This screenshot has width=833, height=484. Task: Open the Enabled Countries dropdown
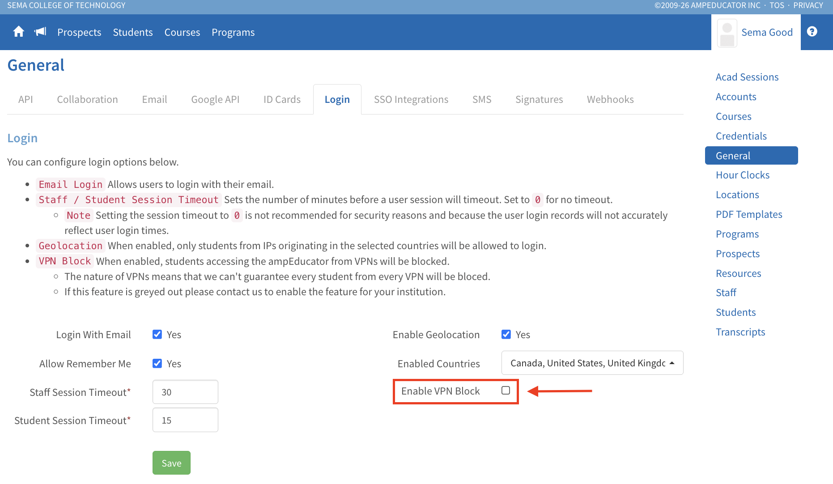tap(592, 363)
